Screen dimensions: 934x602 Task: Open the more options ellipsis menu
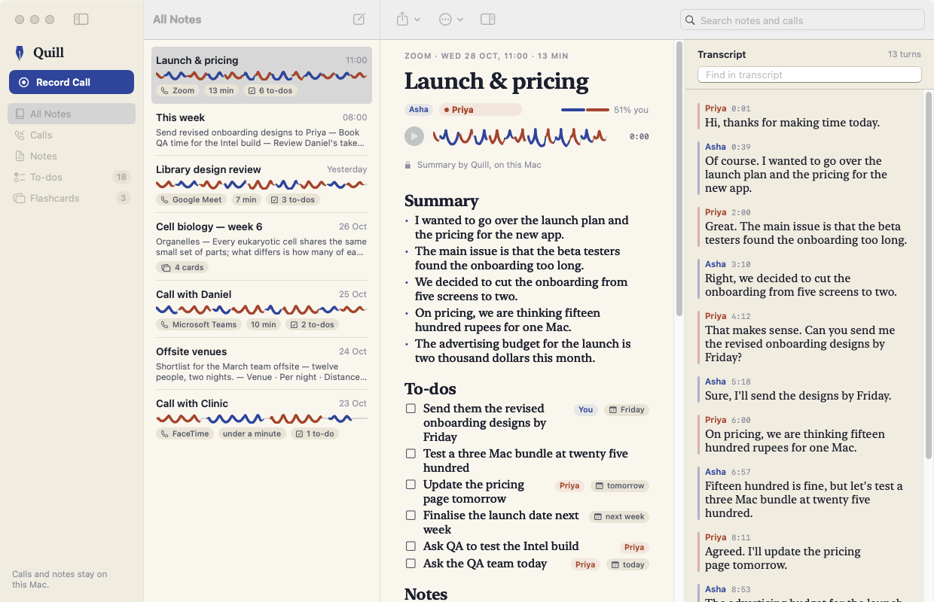point(450,20)
